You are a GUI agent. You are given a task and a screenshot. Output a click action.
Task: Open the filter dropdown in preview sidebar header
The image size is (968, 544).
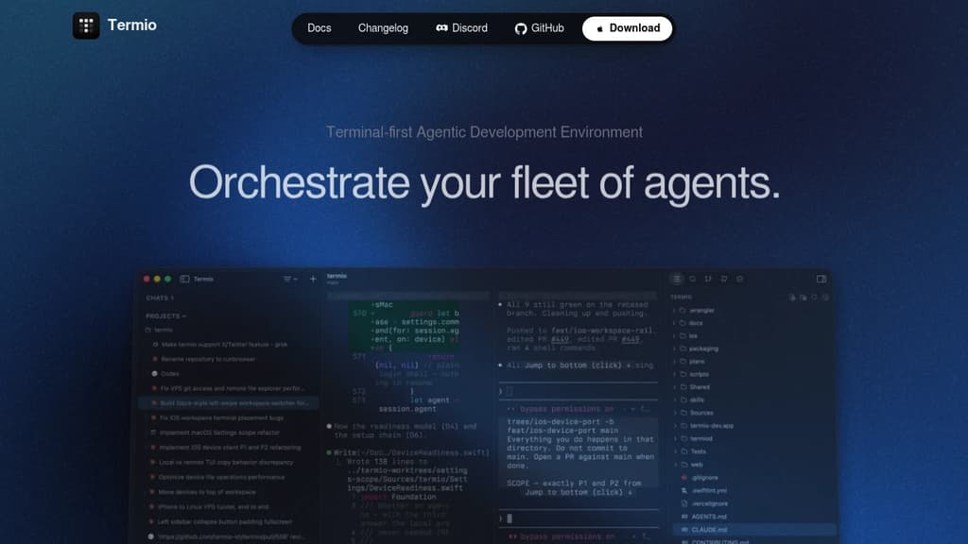[x=290, y=280]
